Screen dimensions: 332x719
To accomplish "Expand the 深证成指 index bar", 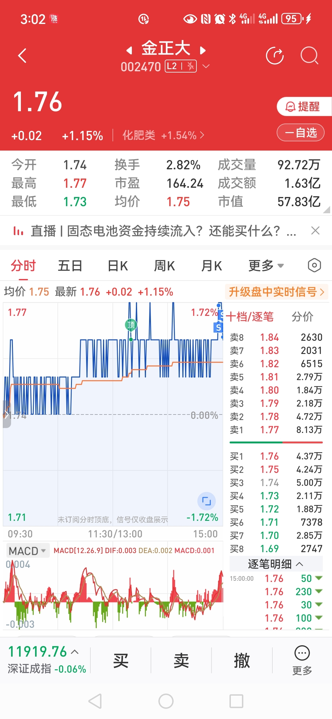I will pyautogui.click(x=46, y=660).
